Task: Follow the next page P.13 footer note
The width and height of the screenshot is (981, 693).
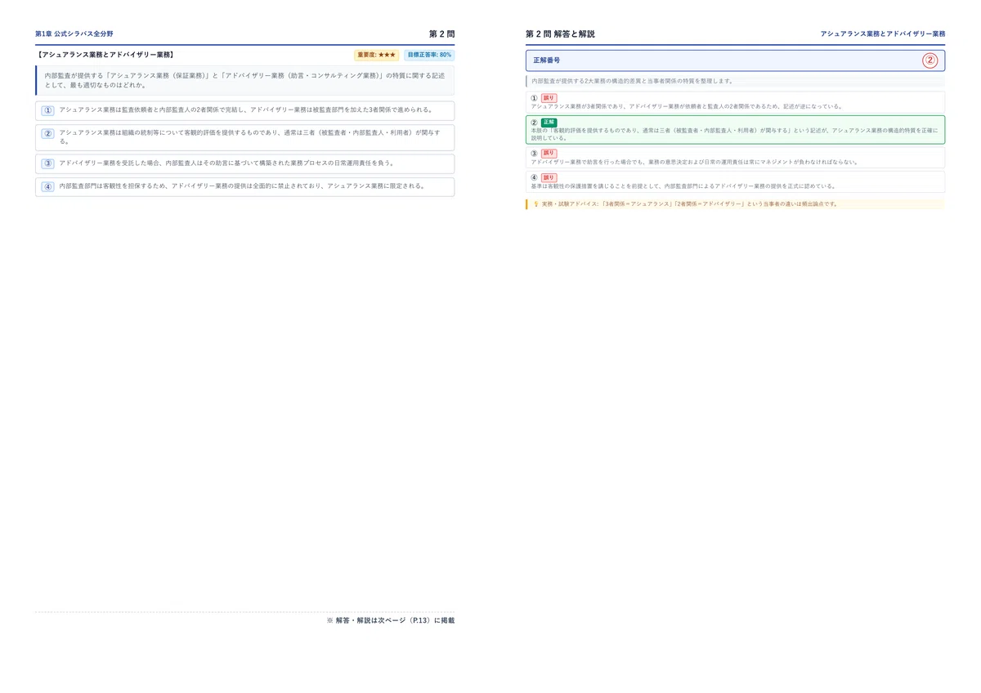Action: pos(391,620)
